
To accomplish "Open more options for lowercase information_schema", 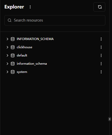I will coord(101,64).
